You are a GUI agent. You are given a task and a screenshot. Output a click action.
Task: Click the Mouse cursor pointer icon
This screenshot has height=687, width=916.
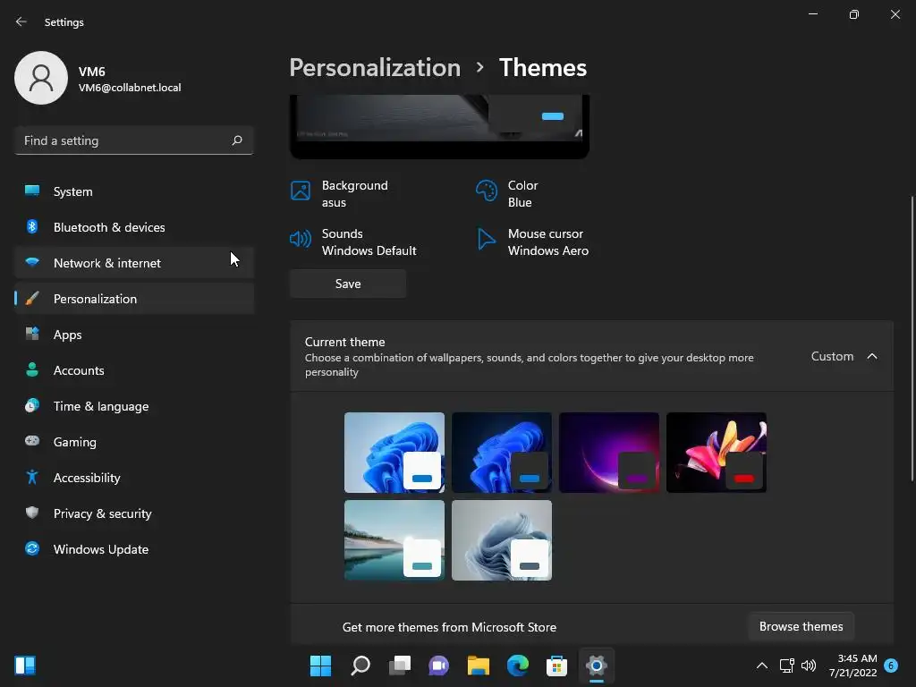[486, 238]
